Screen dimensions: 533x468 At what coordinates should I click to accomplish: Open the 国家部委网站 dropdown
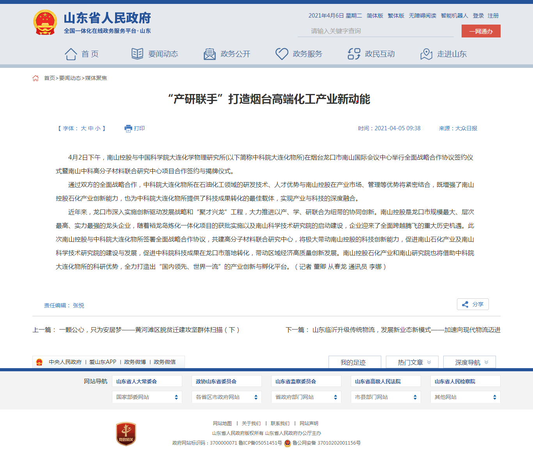point(147,397)
